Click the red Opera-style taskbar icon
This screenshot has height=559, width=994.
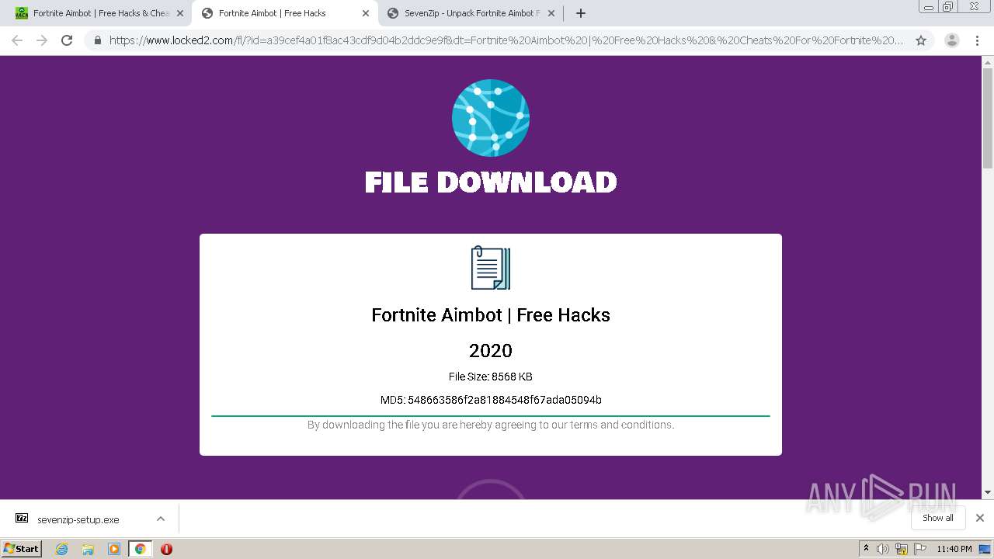pyautogui.click(x=166, y=549)
